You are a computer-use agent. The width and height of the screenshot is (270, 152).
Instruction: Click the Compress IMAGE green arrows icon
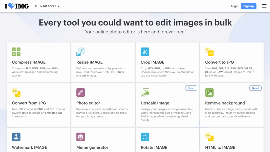pos(16,52)
